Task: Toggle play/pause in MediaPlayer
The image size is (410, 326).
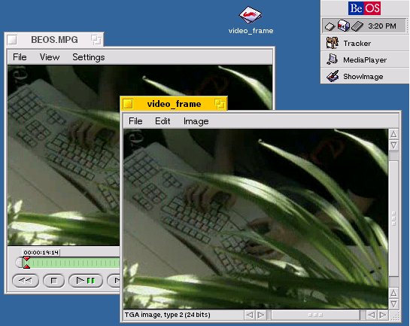Action: pos(86,281)
